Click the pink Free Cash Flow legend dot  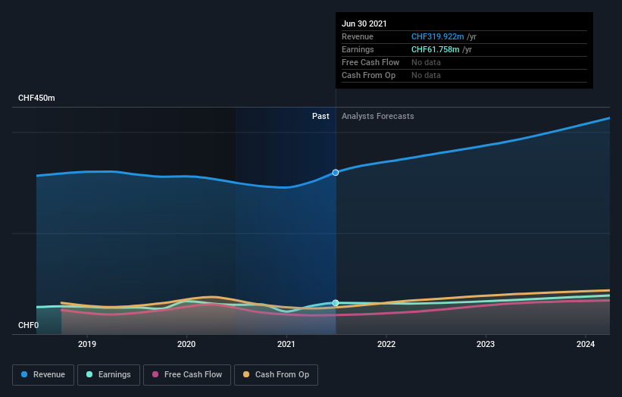click(x=155, y=374)
